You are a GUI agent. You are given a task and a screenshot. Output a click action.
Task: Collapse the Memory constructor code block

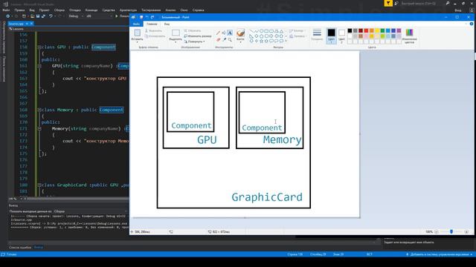39,128
